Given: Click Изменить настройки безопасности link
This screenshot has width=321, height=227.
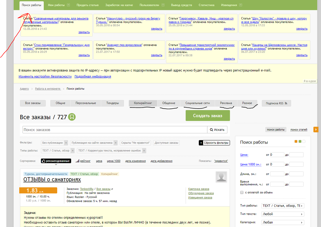Looking at the screenshot, I should 45,76.
